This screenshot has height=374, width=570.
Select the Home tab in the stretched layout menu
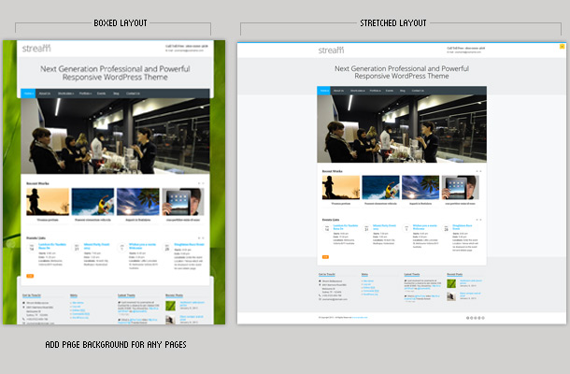(323, 91)
